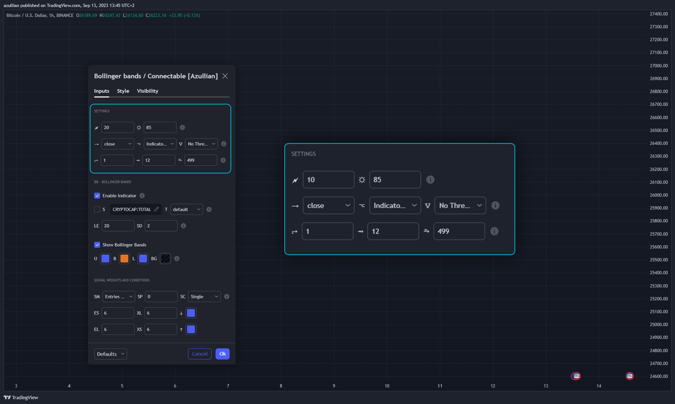Screen dimensions: 675x404
Task: Click info icon beside SD value field
Action: 183,226
